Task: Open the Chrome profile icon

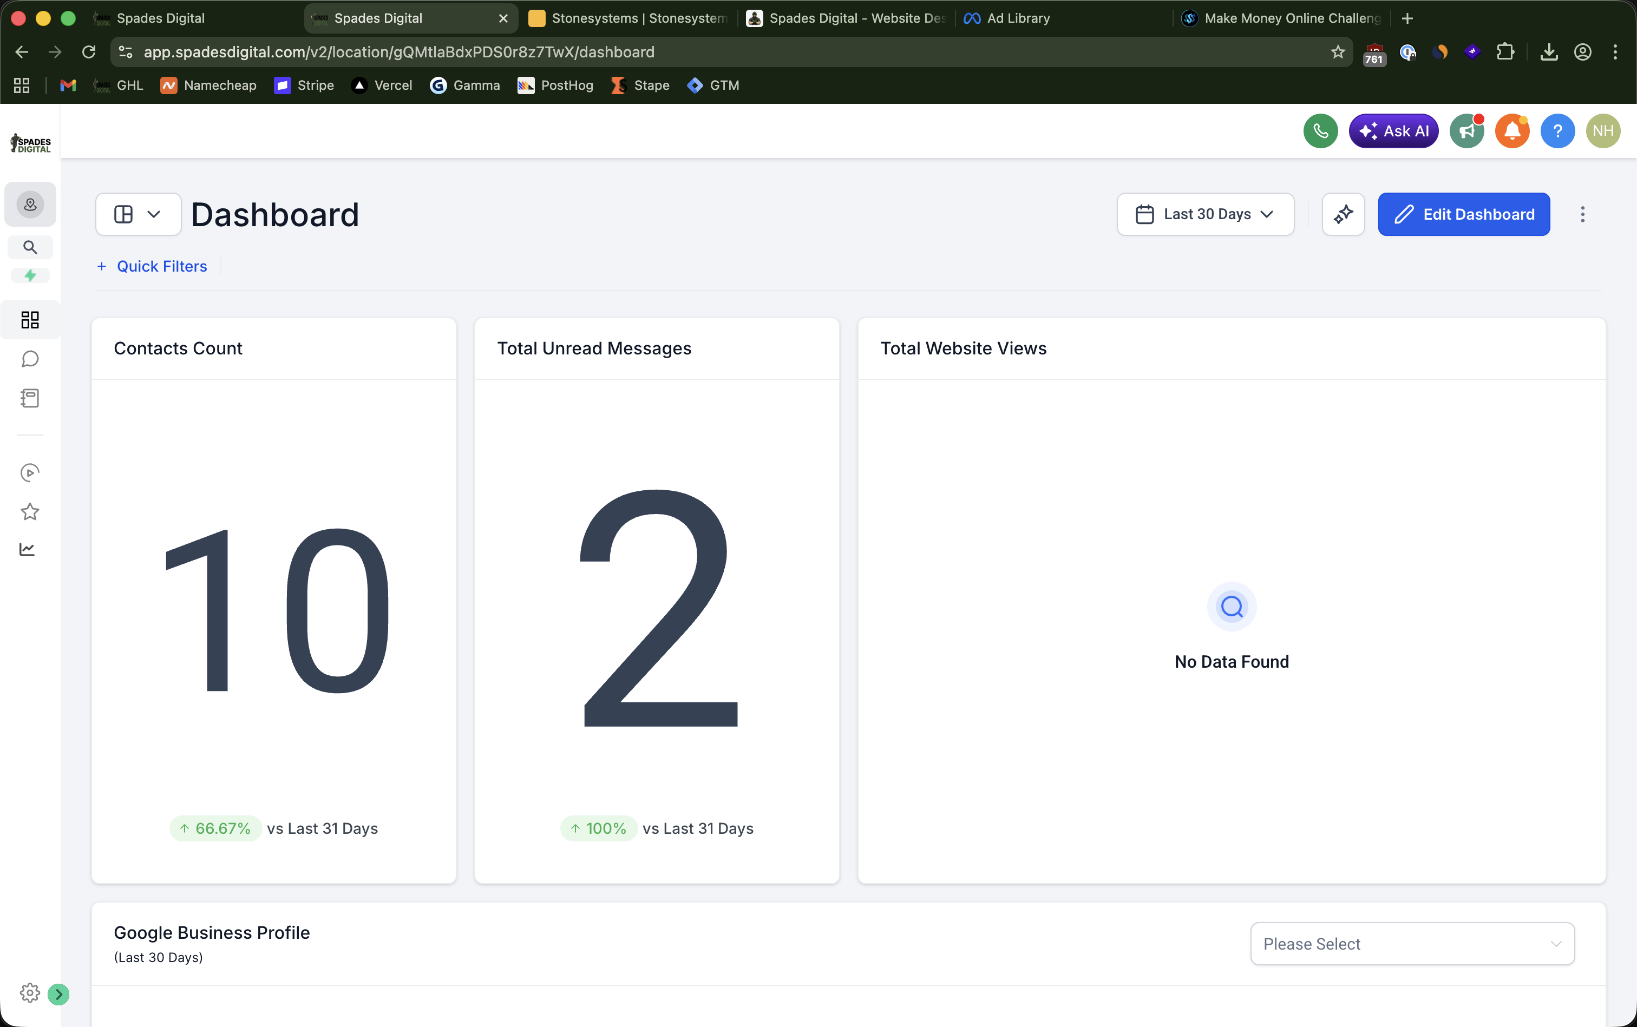Action: pyautogui.click(x=1583, y=52)
